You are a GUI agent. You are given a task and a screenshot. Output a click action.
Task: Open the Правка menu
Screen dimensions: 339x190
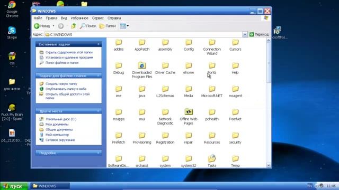click(51, 18)
